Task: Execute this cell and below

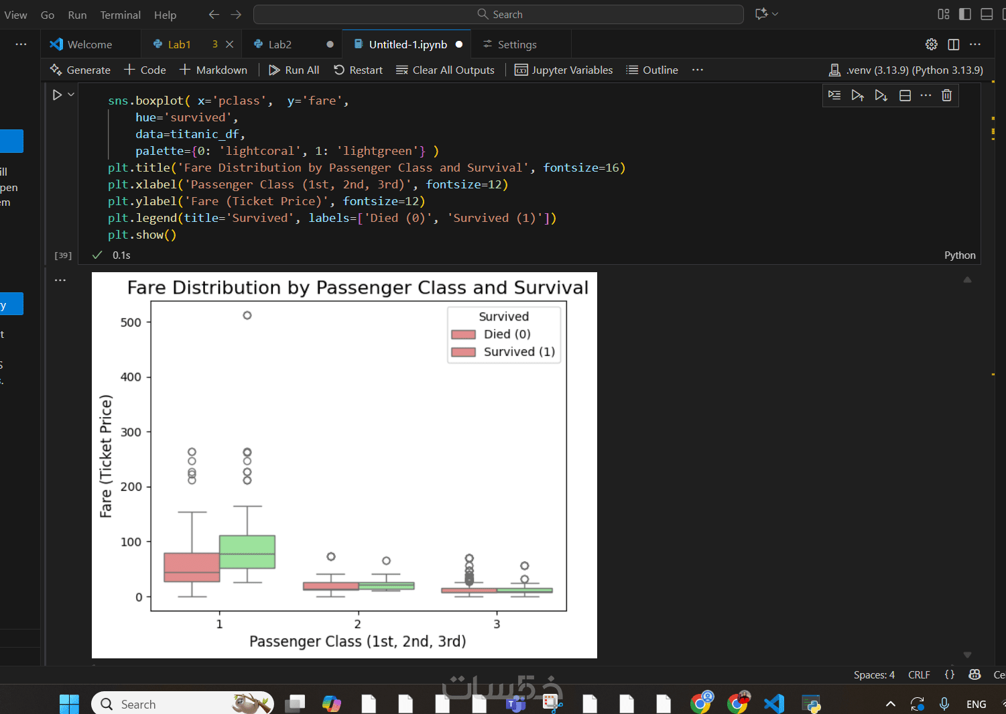Action: pos(881,95)
